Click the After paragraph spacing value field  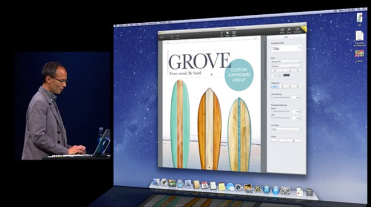(295, 118)
